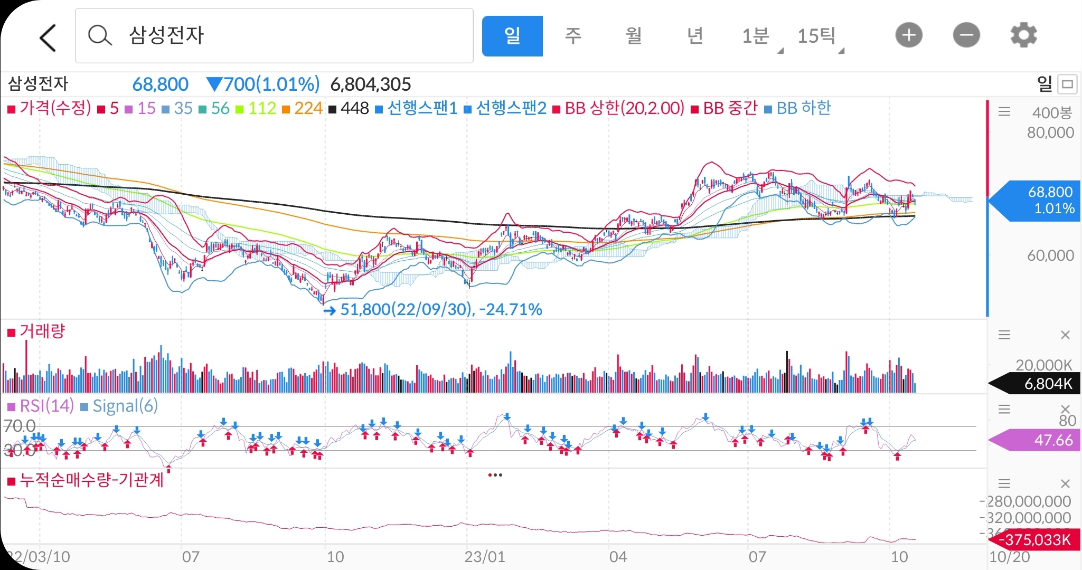Viewport: 1082px width, 570px height.
Task: Tap the 일 period label beside the fullscreen icon
Action: [1045, 84]
